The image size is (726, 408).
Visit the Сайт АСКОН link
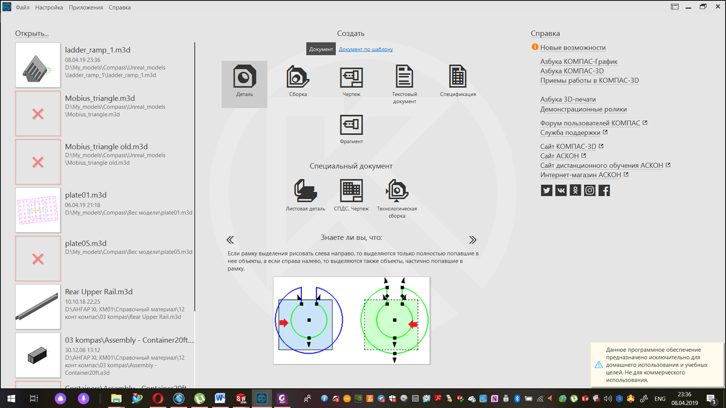(560, 156)
